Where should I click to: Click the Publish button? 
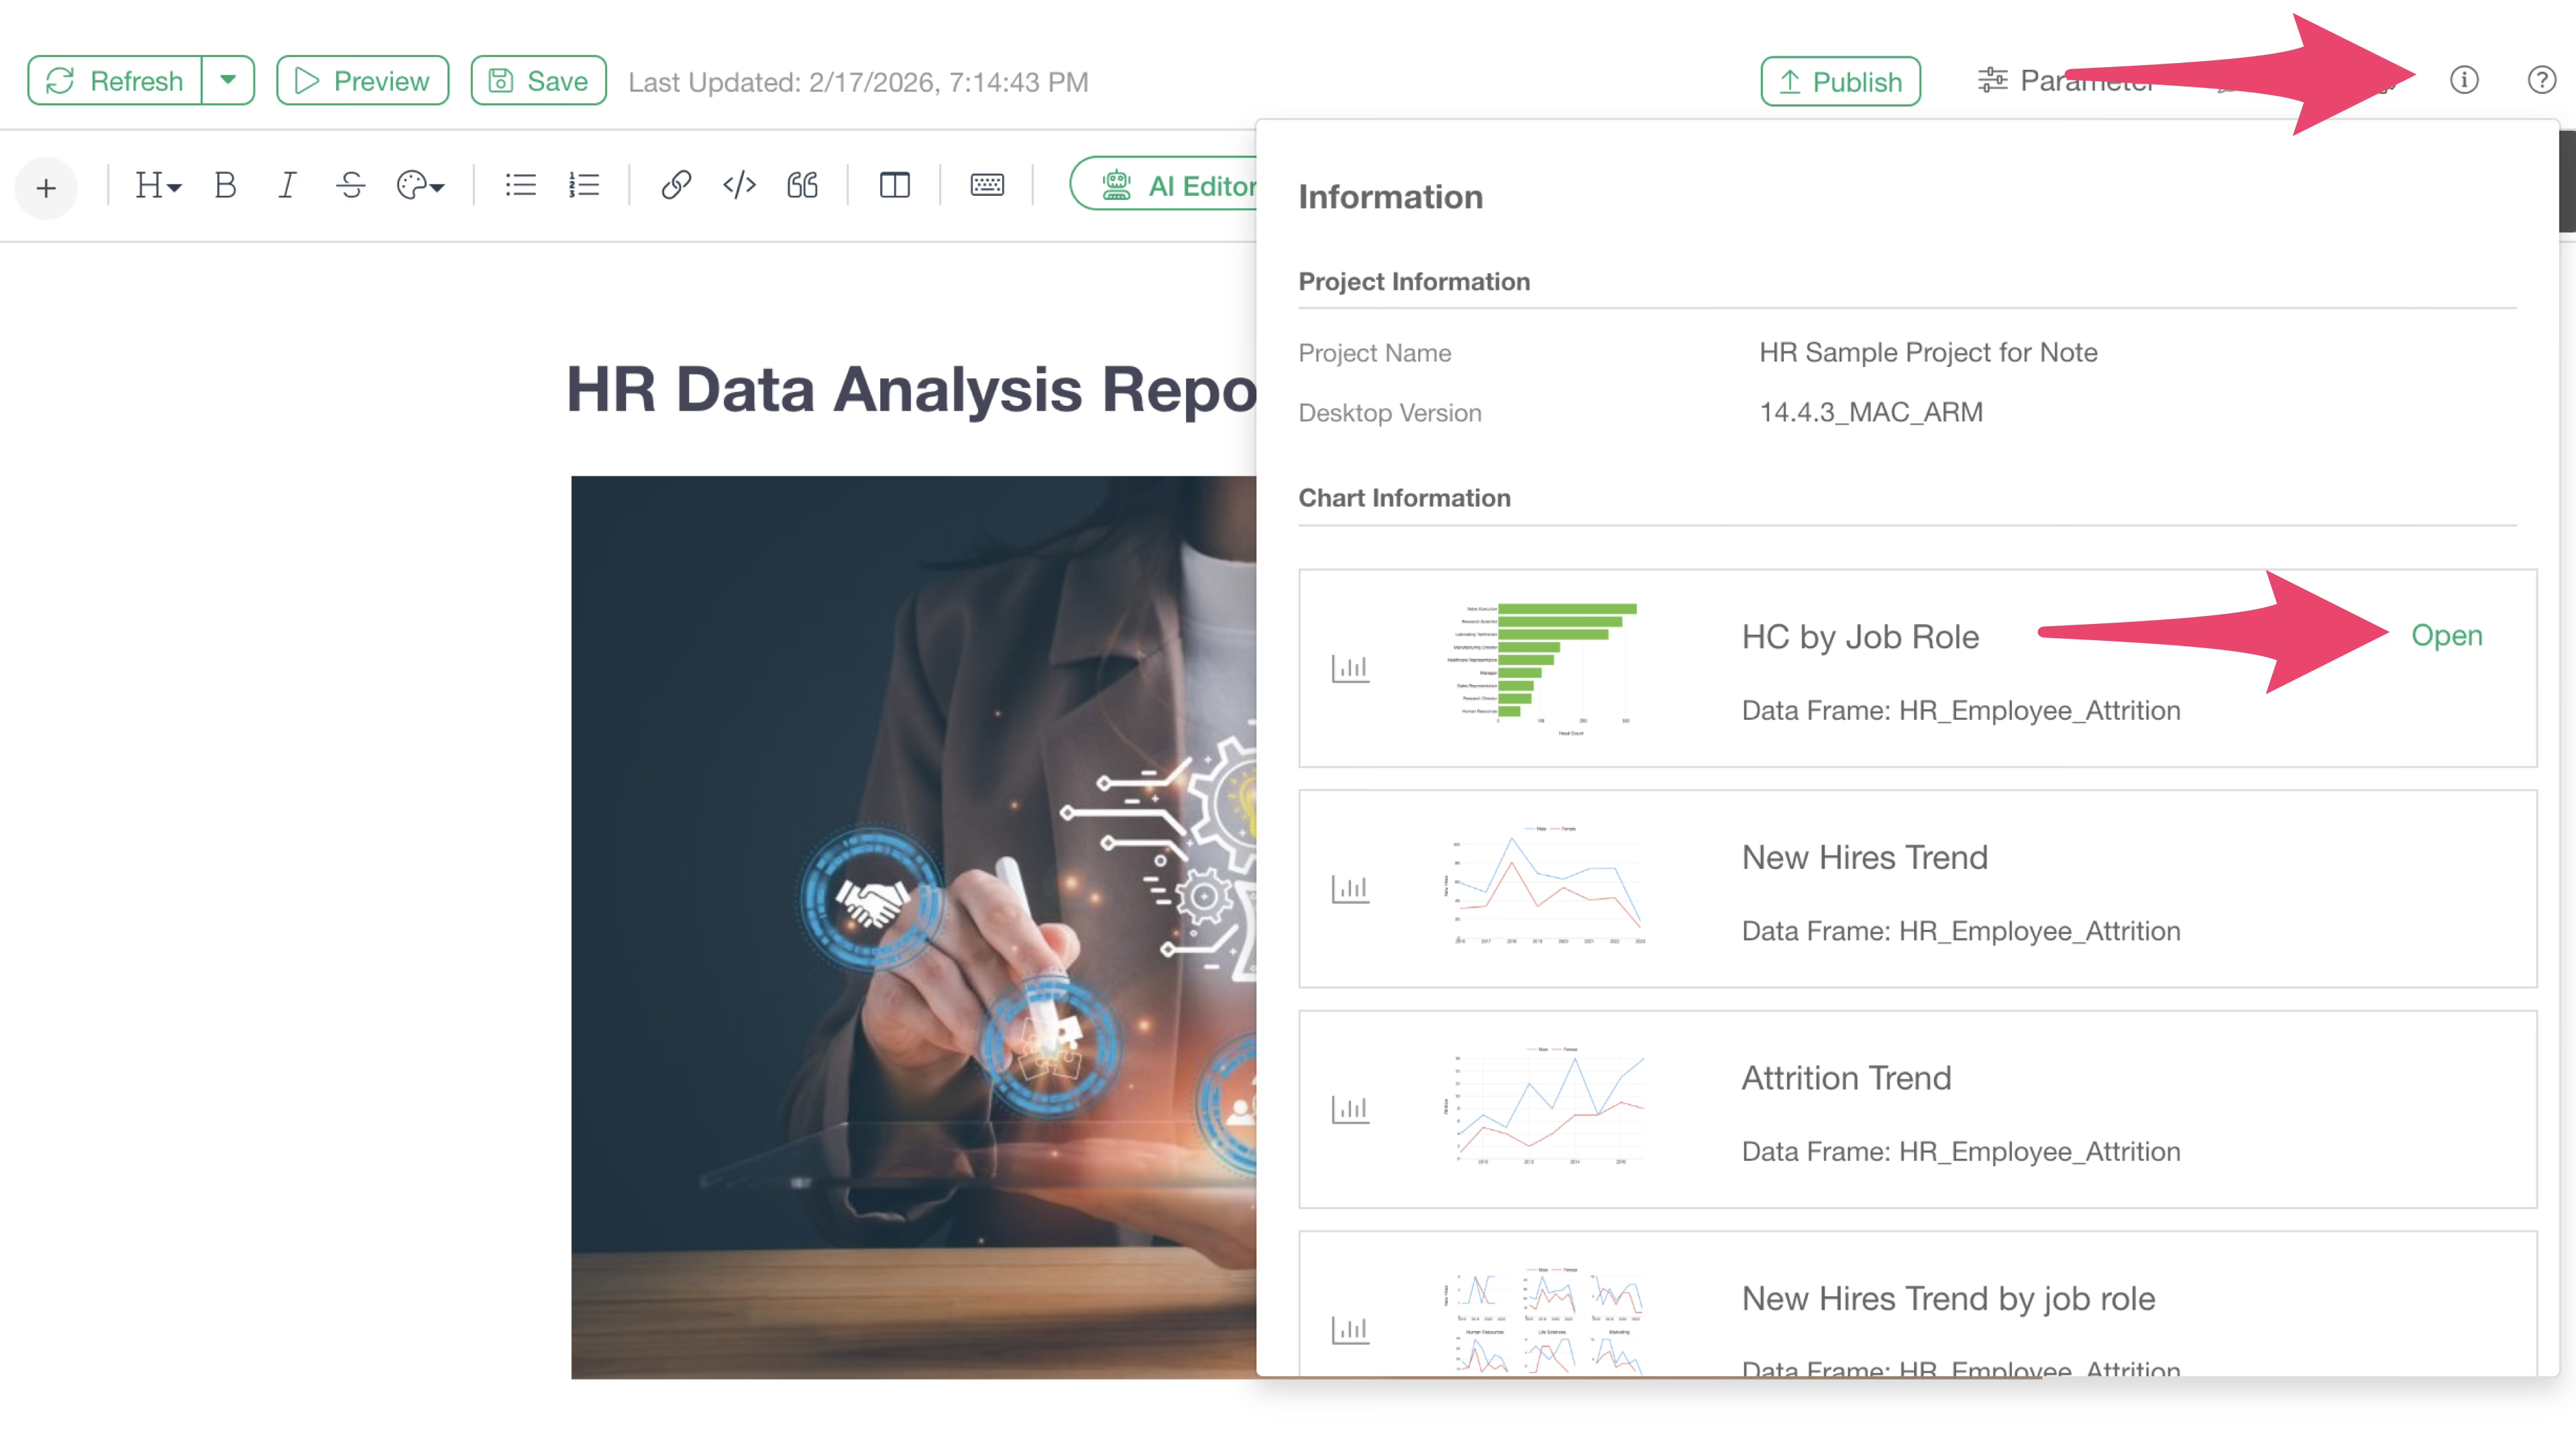pos(1840,81)
